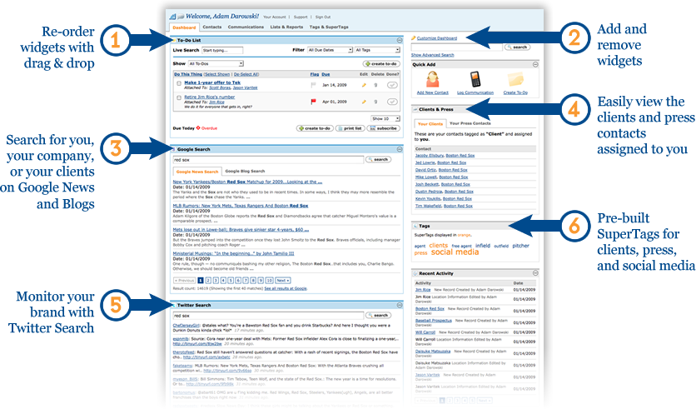696x409 pixels.
Task: Collapse the Google Search widget
Action: click(399, 149)
